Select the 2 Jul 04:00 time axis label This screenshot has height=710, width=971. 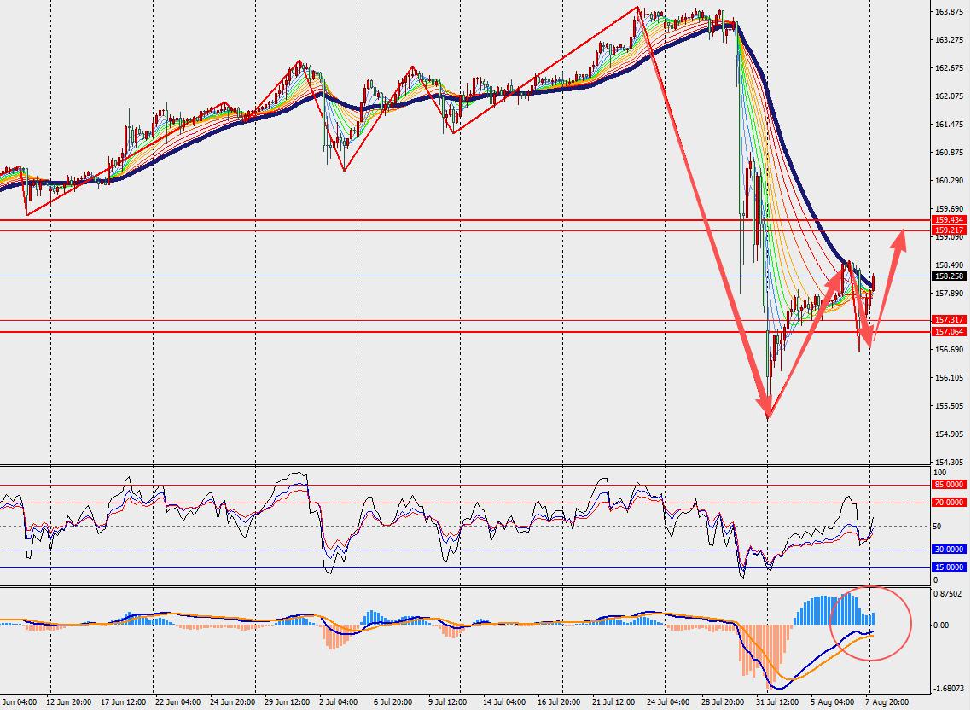[x=337, y=702]
